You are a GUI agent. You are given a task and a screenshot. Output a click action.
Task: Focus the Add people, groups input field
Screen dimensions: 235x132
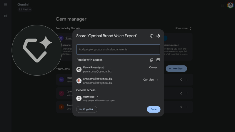pos(118,49)
